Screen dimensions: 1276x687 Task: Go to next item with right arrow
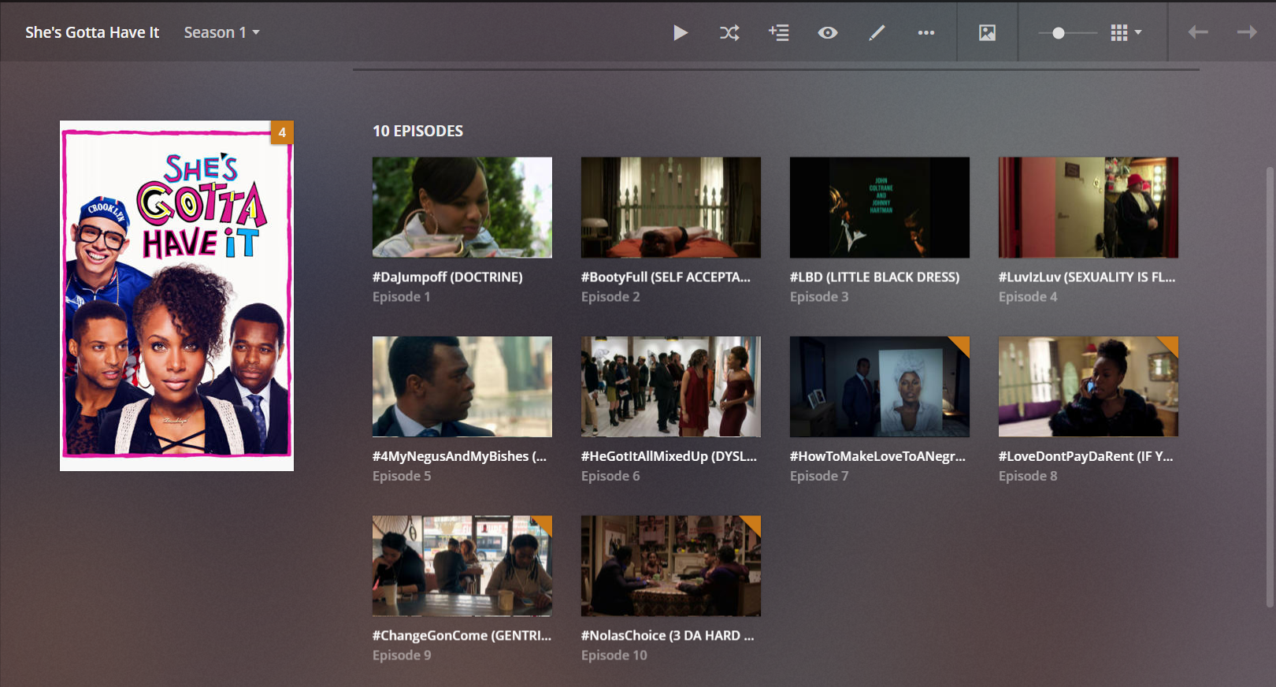[1246, 32]
